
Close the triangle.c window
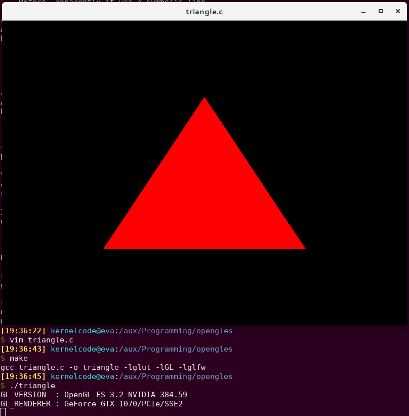point(397,11)
